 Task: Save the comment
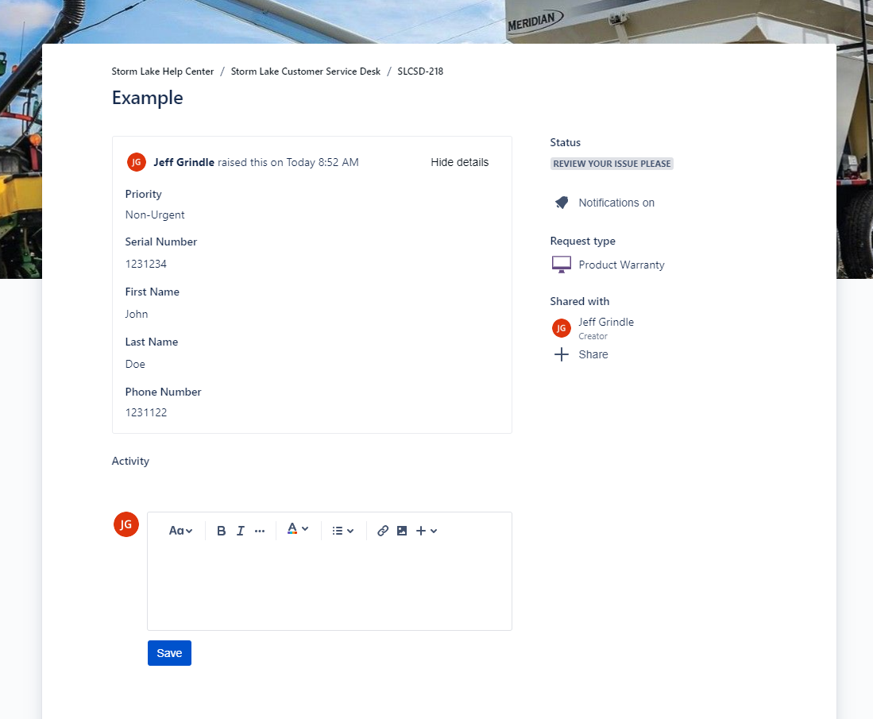tap(169, 653)
